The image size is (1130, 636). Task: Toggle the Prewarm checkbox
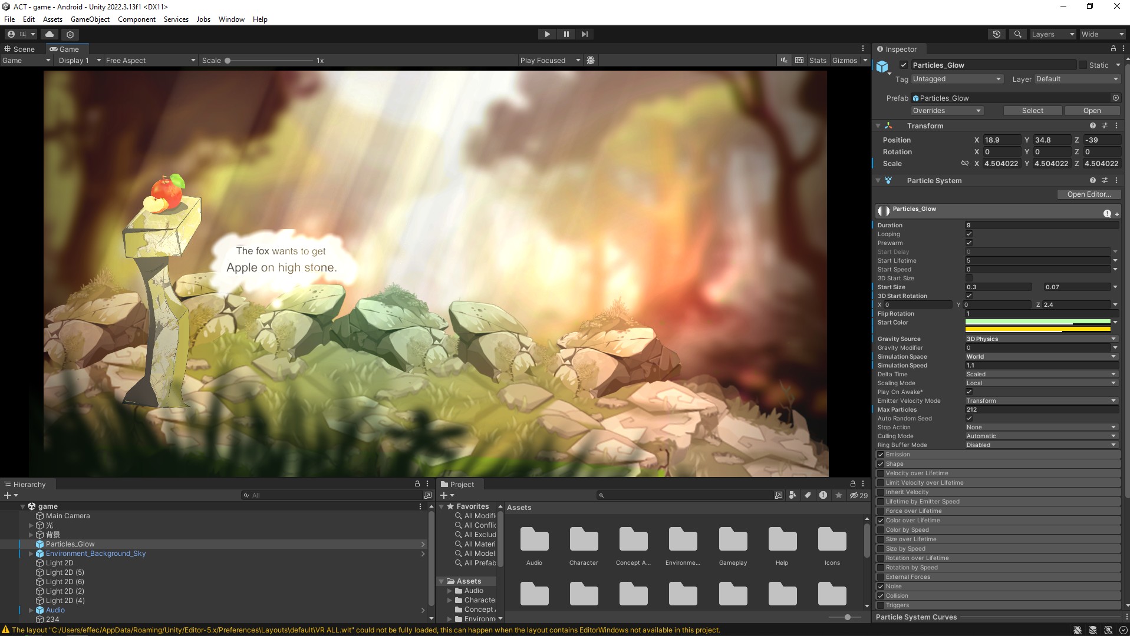[x=968, y=243]
